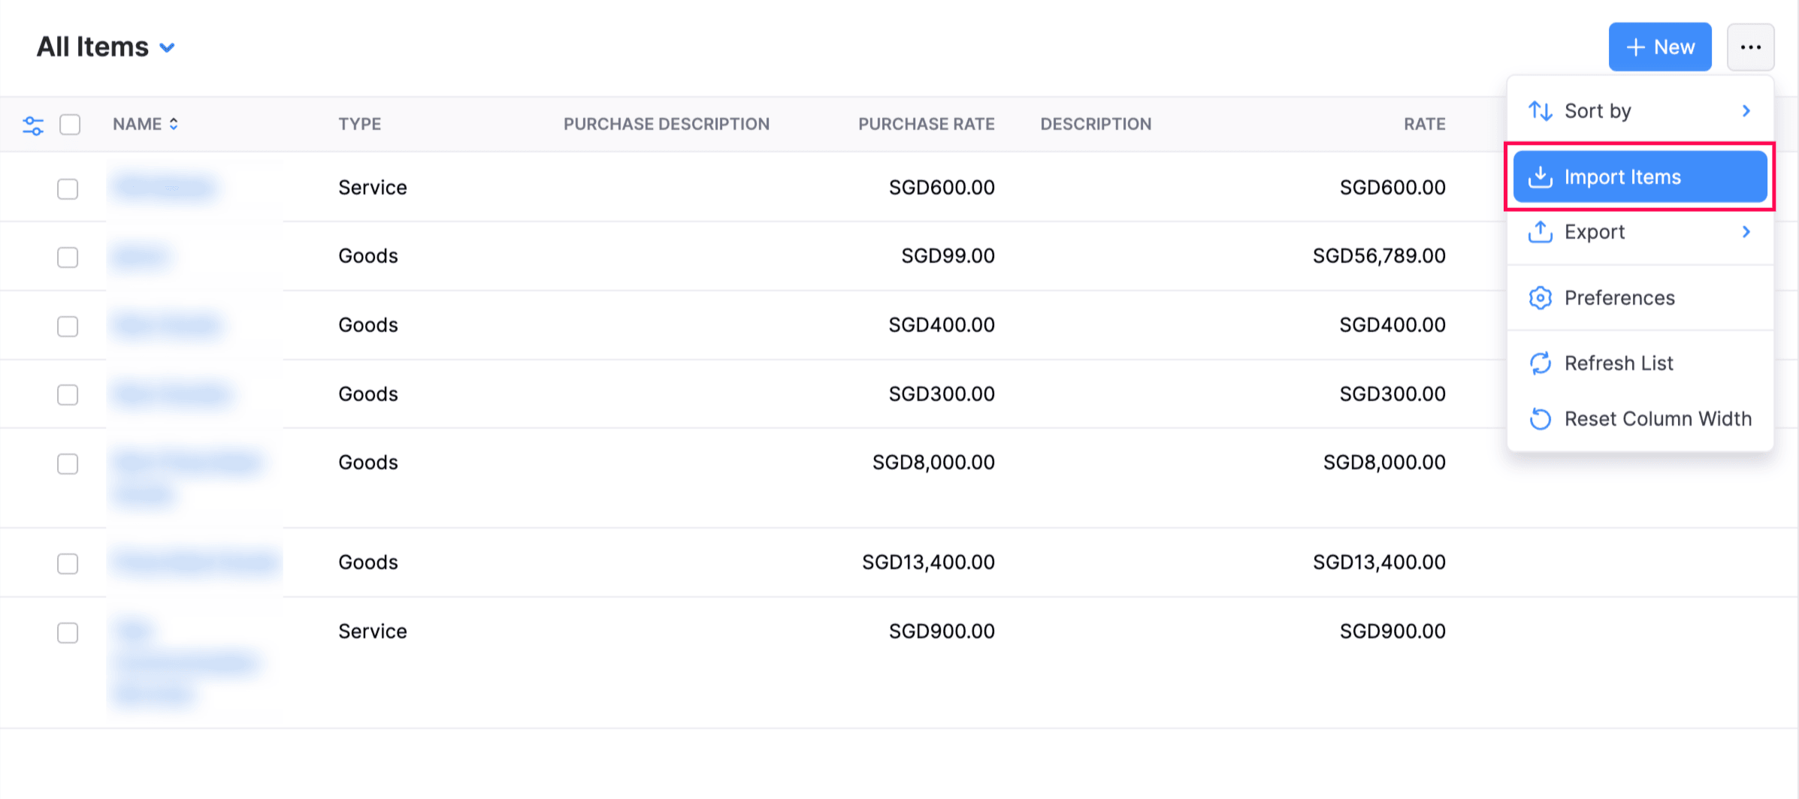Select Preferences from the menu
1799x799 pixels.
[x=1619, y=297]
